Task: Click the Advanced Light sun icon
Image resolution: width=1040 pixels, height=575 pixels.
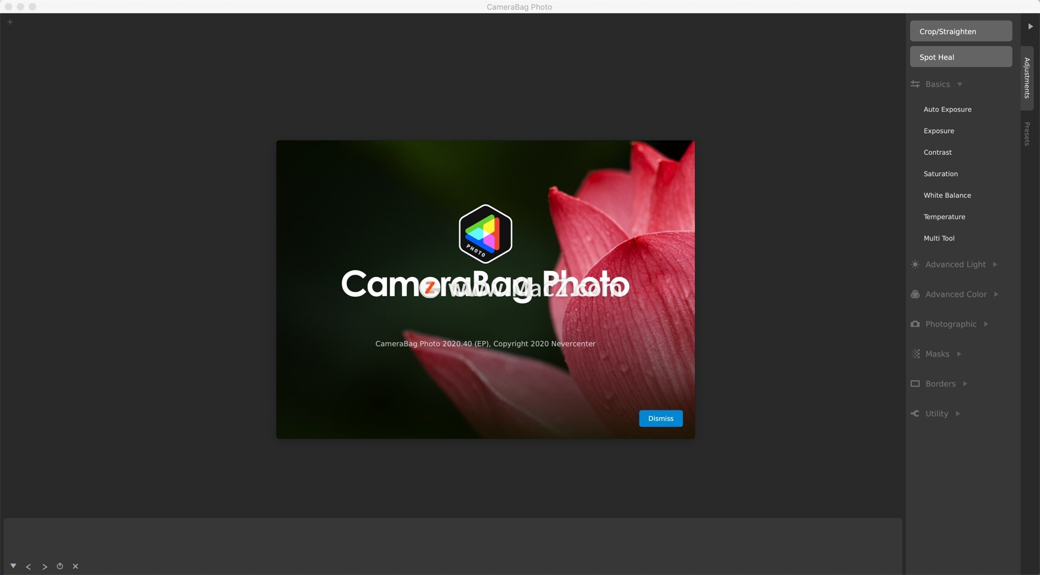Action: point(915,265)
